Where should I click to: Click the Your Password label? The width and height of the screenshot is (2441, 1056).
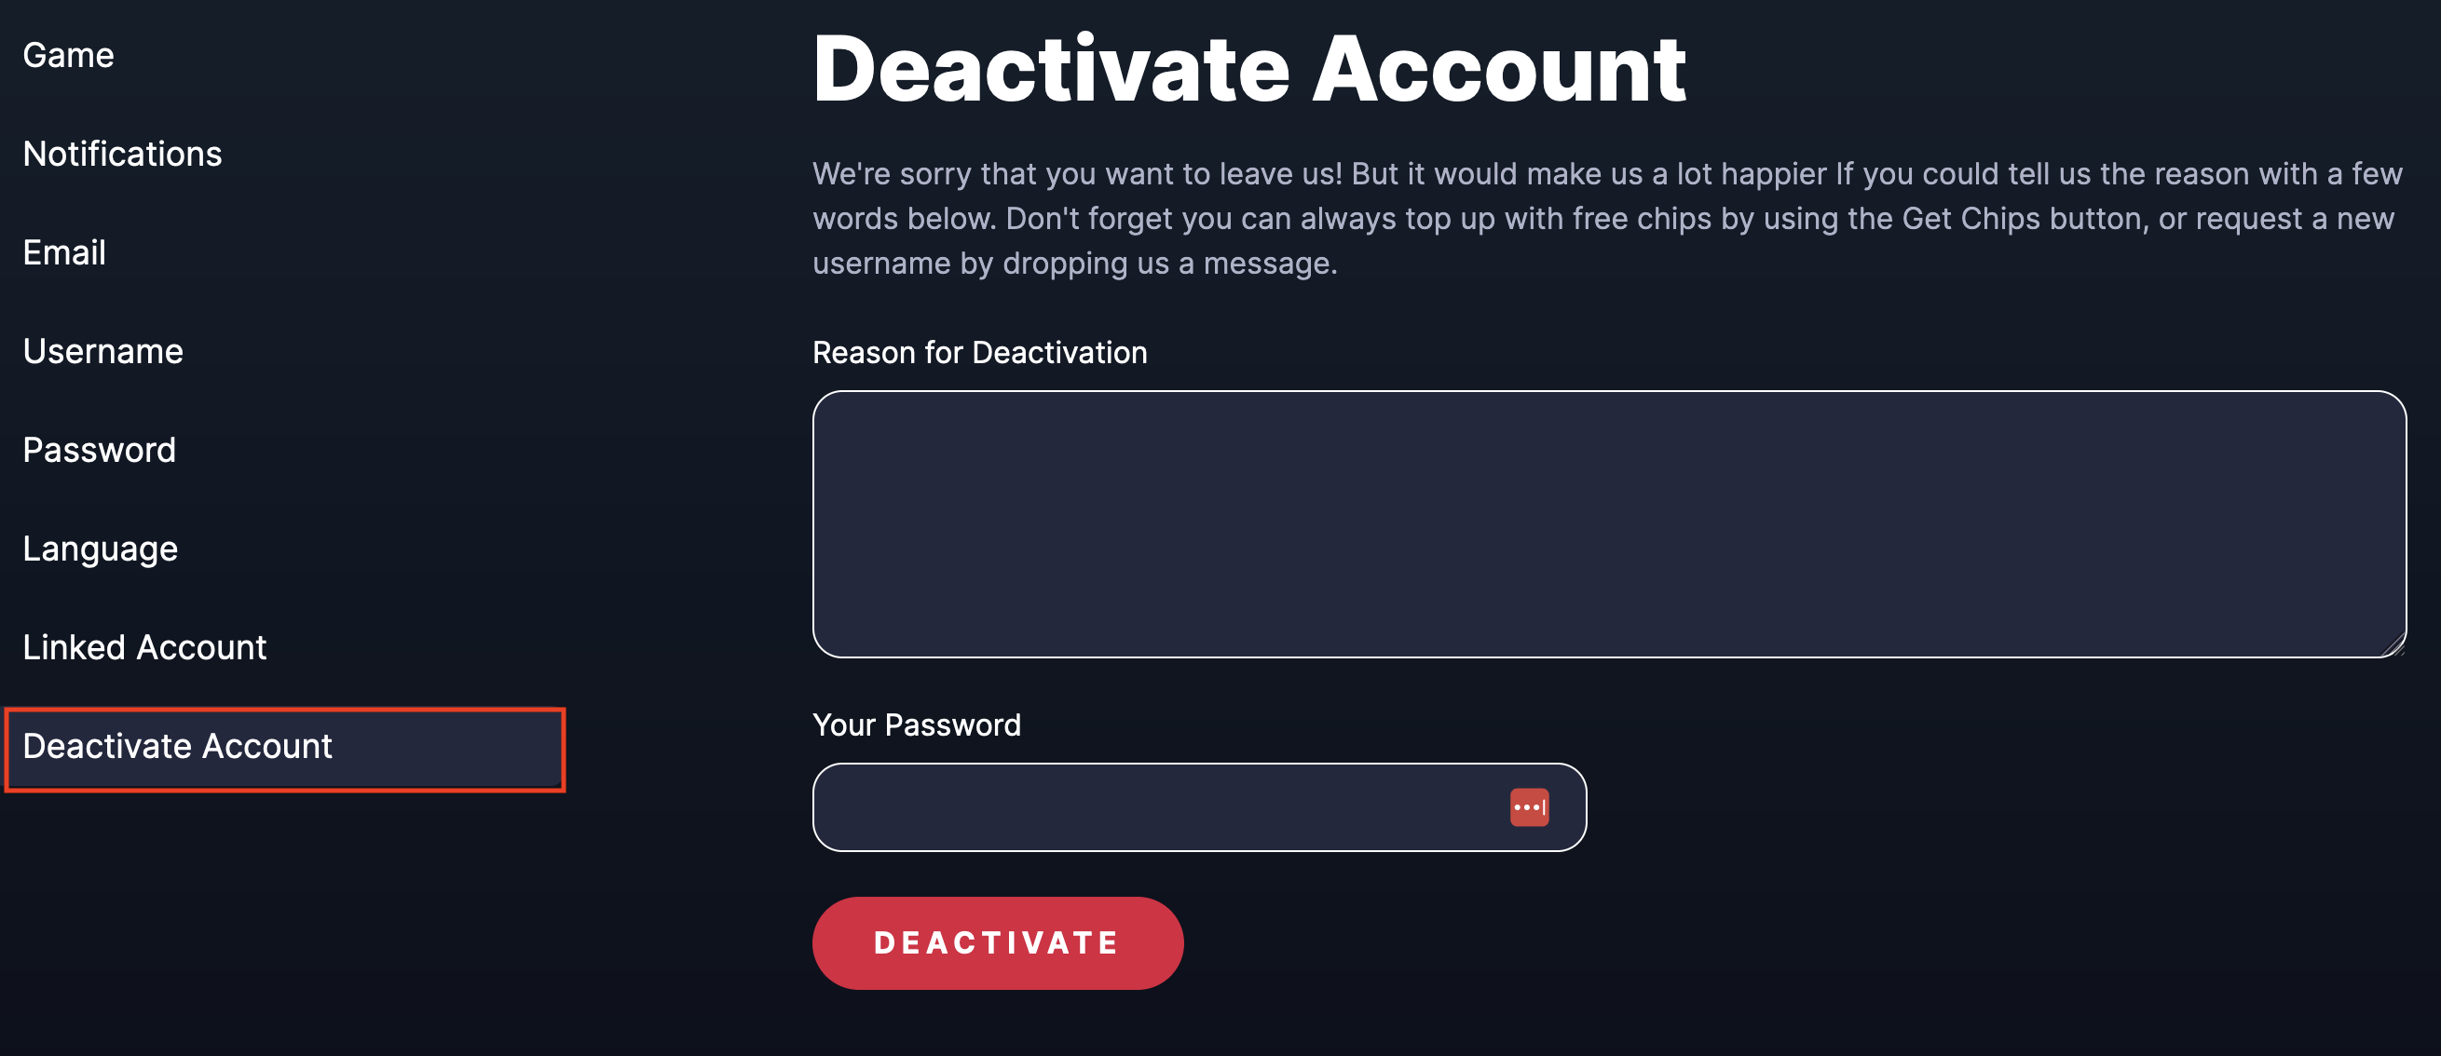pyautogui.click(x=917, y=724)
